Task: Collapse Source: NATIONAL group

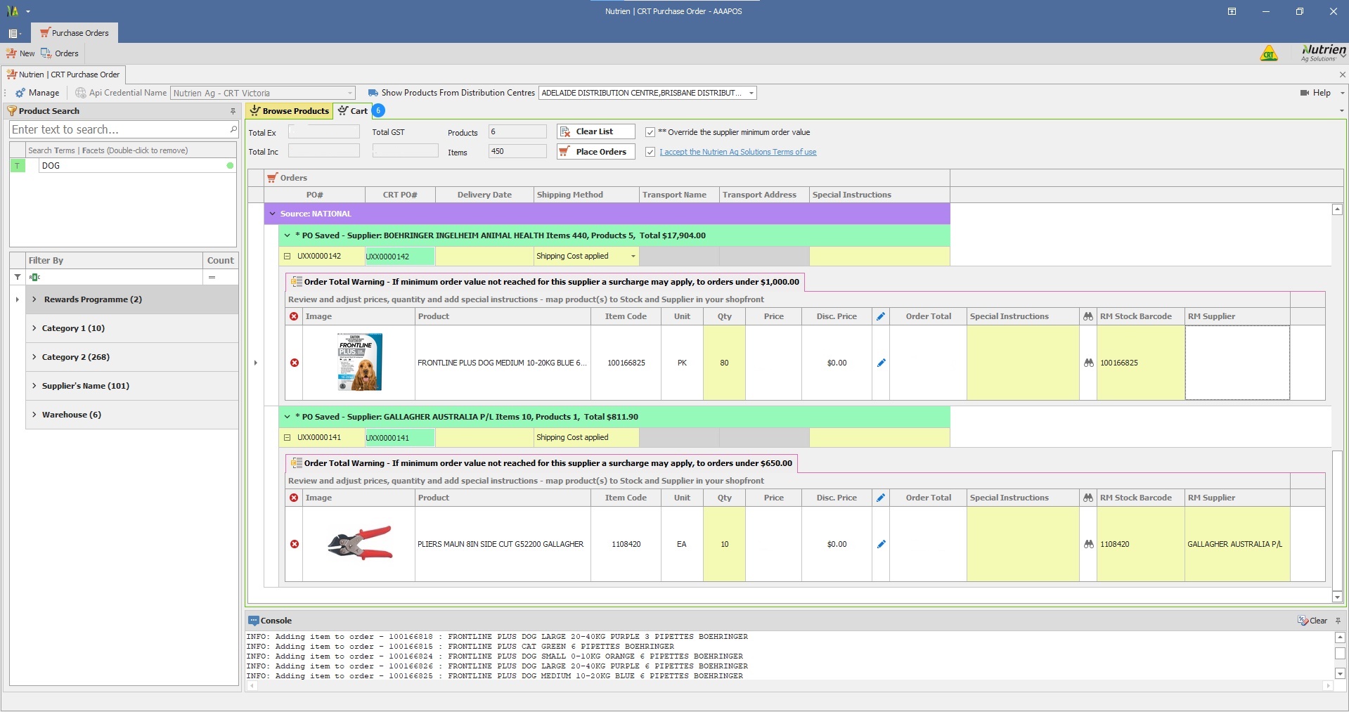Action: (273, 214)
